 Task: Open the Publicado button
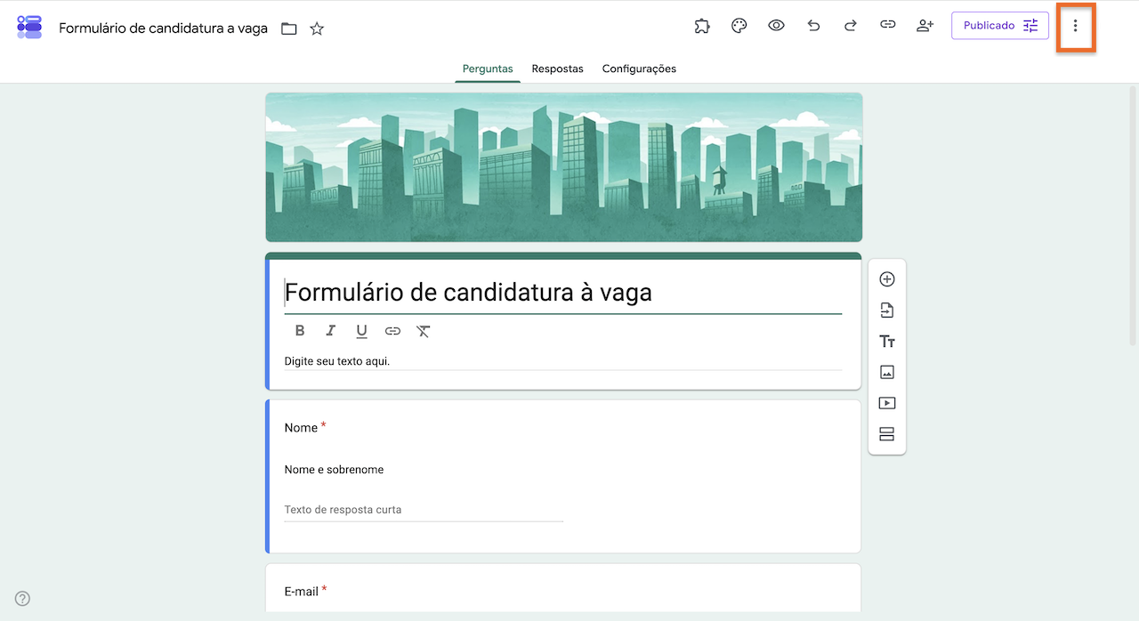coord(999,26)
